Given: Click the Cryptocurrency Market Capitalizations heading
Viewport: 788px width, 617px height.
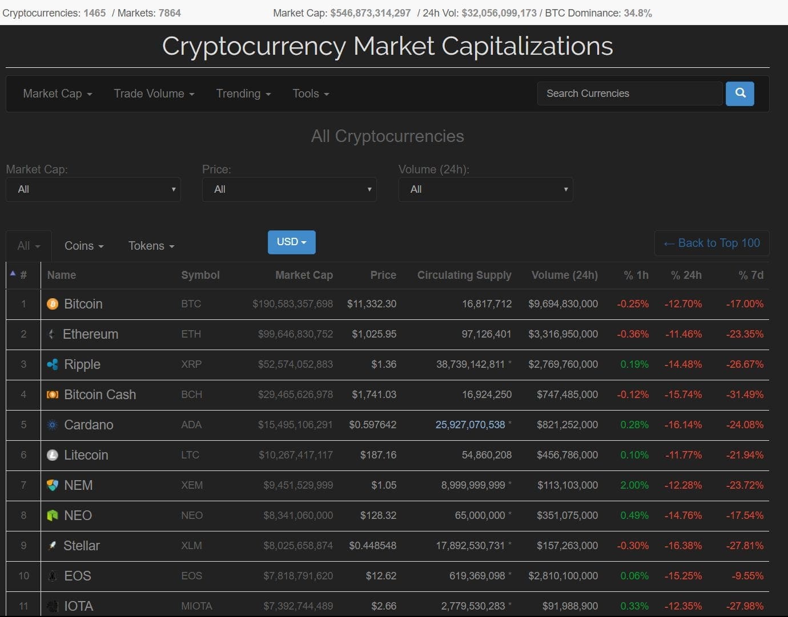Looking at the screenshot, I should click(388, 46).
